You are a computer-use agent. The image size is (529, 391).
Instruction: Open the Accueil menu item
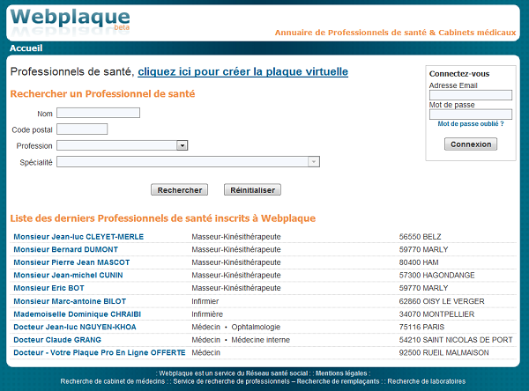pyautogui.click(x=26, y=48)
